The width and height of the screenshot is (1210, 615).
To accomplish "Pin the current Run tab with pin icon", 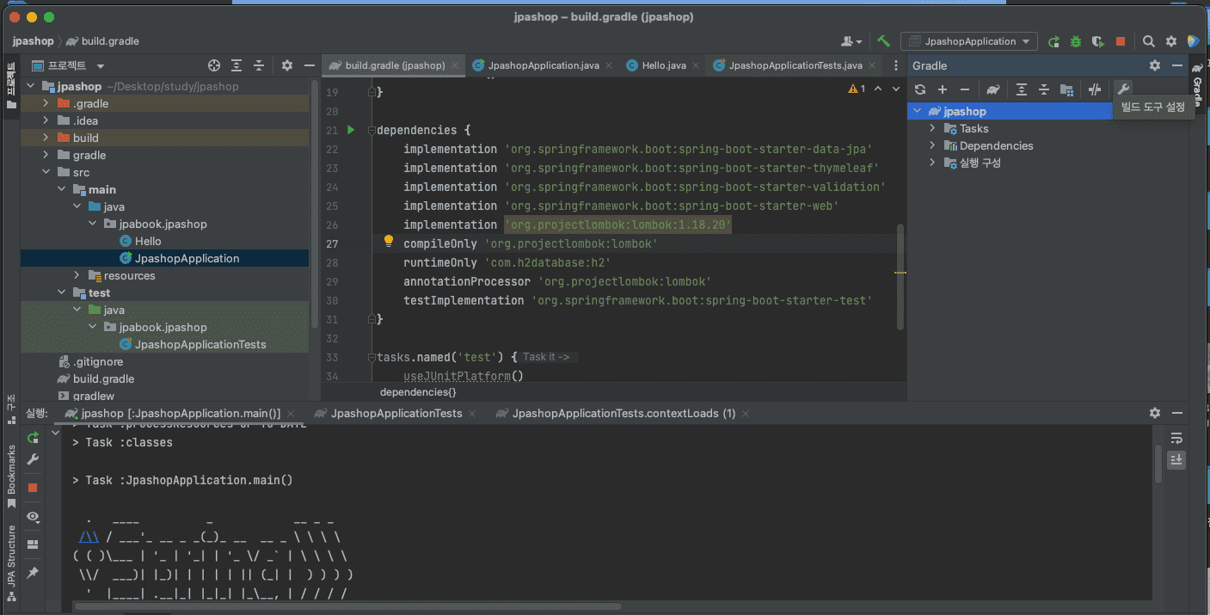I will [33, 572].
